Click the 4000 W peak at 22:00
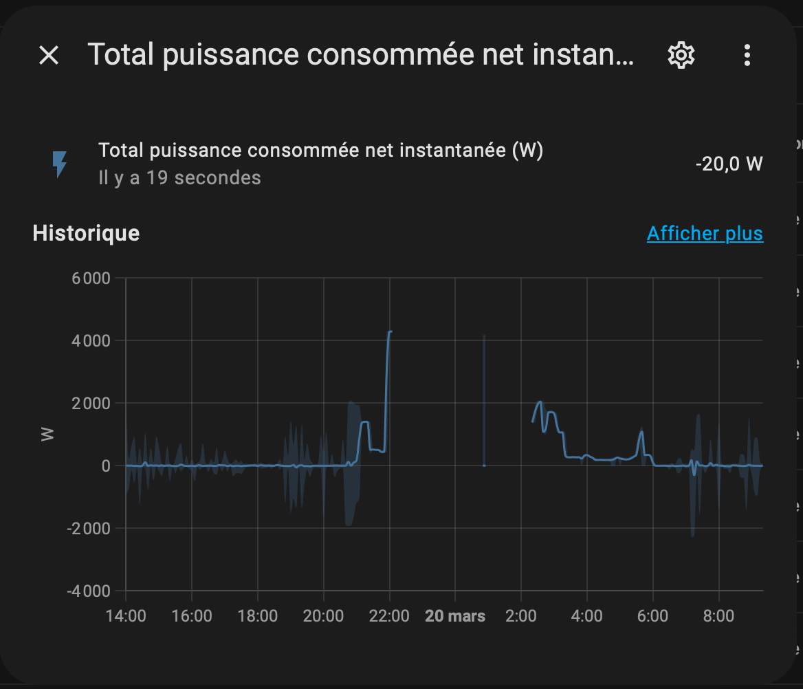Viewport: 803px width, 689px height. [390, 332]
